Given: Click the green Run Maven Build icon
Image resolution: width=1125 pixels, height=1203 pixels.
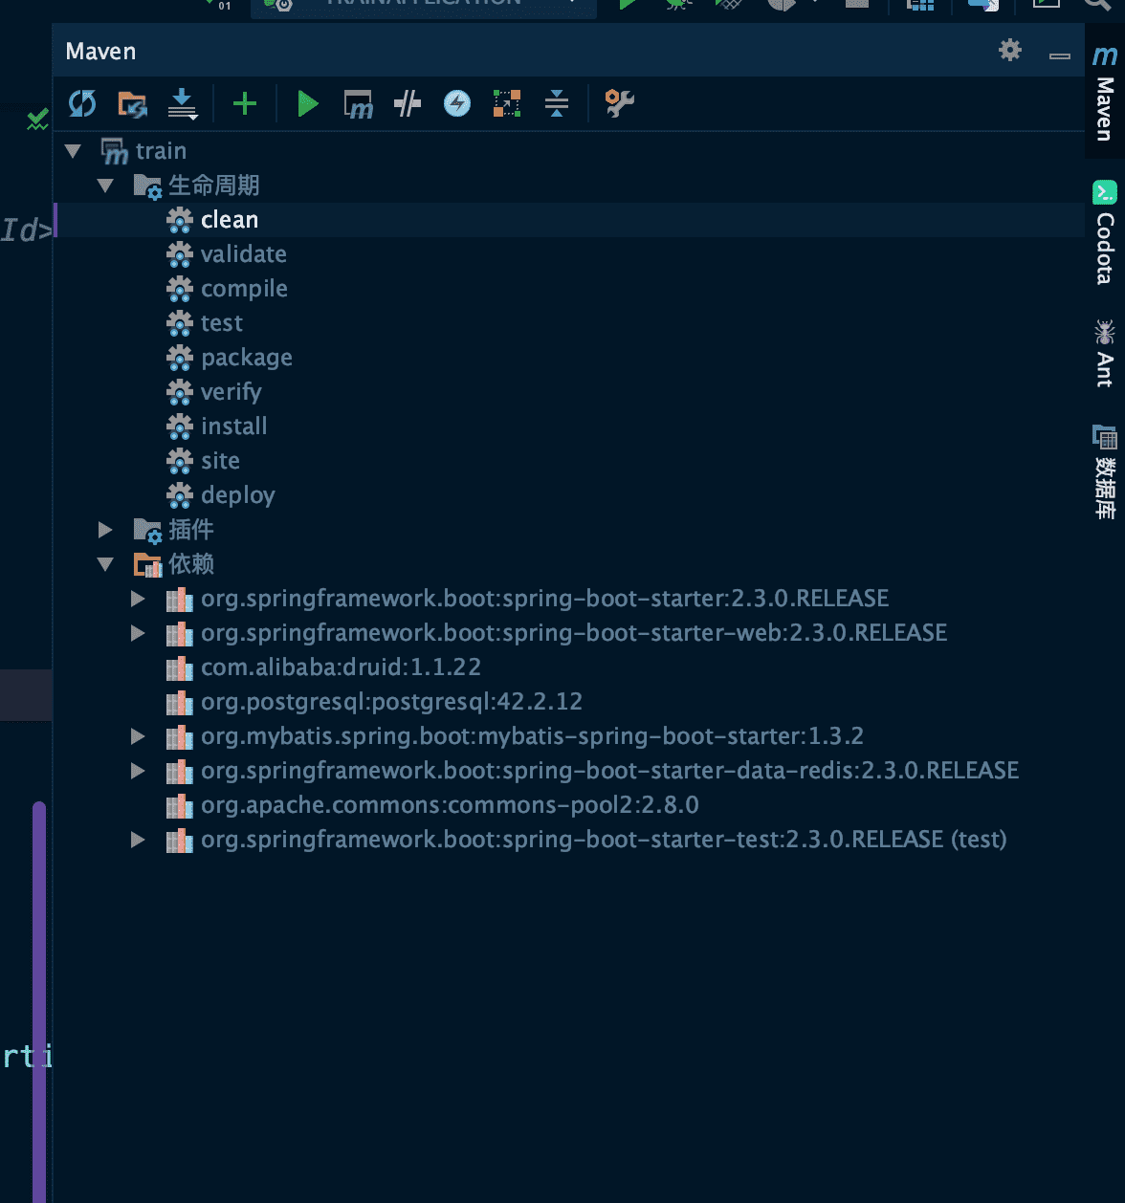Looking at the screenshot, I should click(308, 103).
